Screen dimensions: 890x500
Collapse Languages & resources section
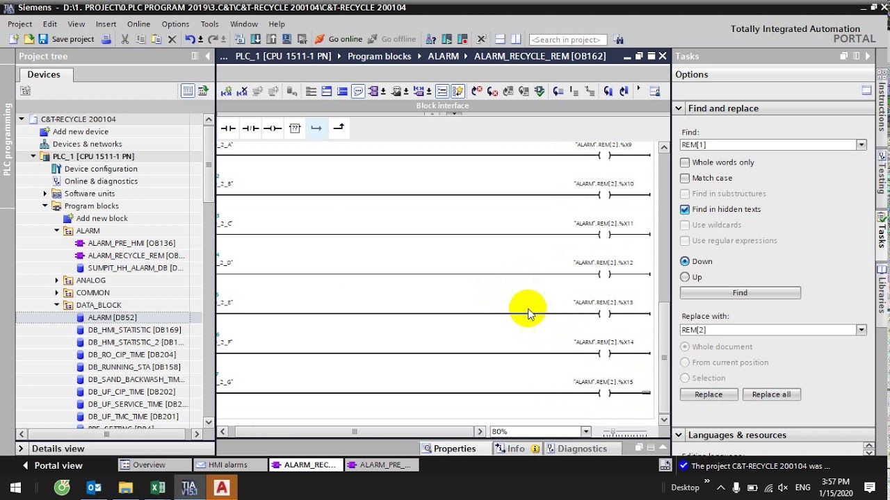(679, 435)
